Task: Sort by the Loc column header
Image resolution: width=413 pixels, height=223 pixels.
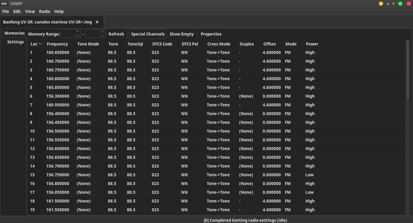Action: point(36,44)
